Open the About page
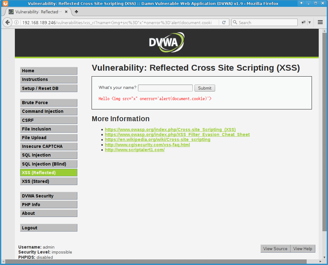Screen dimensions: 328x265 coord(49,213)
